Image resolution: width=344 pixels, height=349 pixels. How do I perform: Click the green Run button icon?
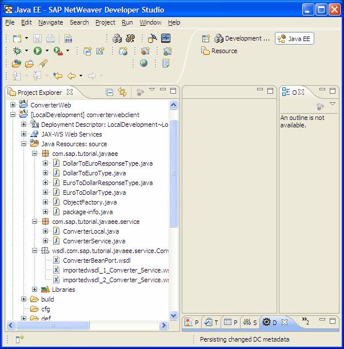(x=37, y=51)
